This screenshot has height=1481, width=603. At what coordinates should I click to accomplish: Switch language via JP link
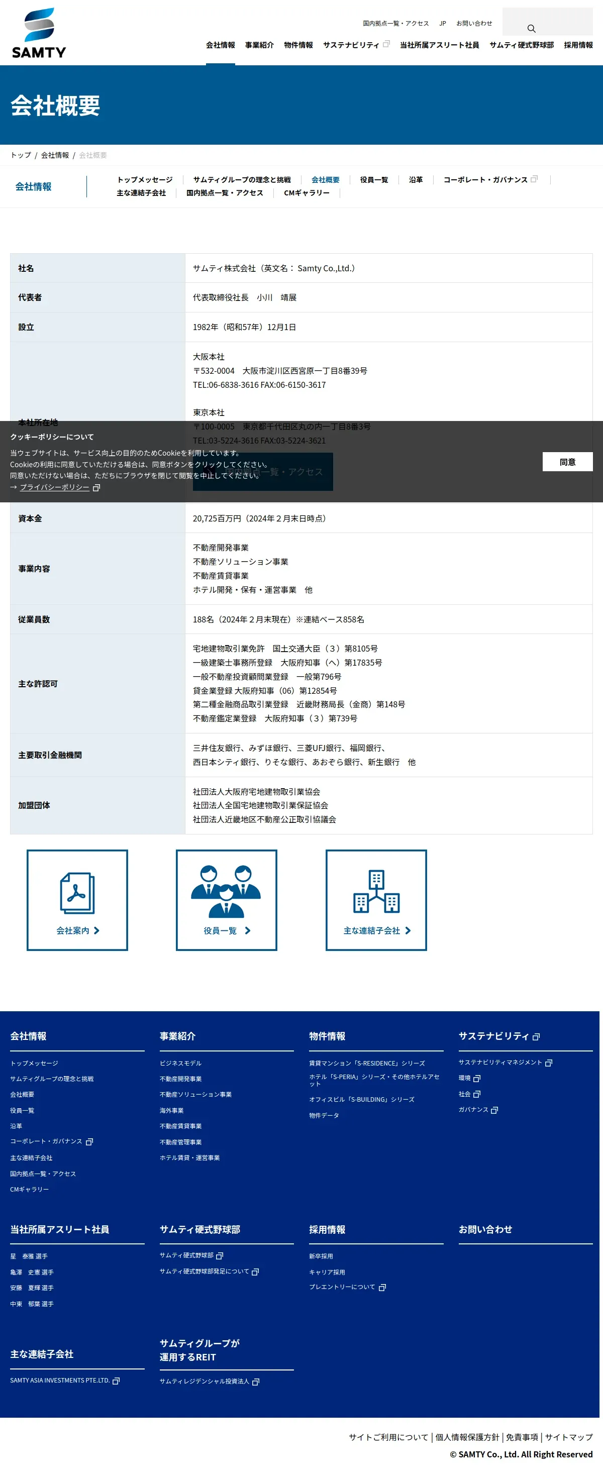pyautogui.click(x=443, y=24)
